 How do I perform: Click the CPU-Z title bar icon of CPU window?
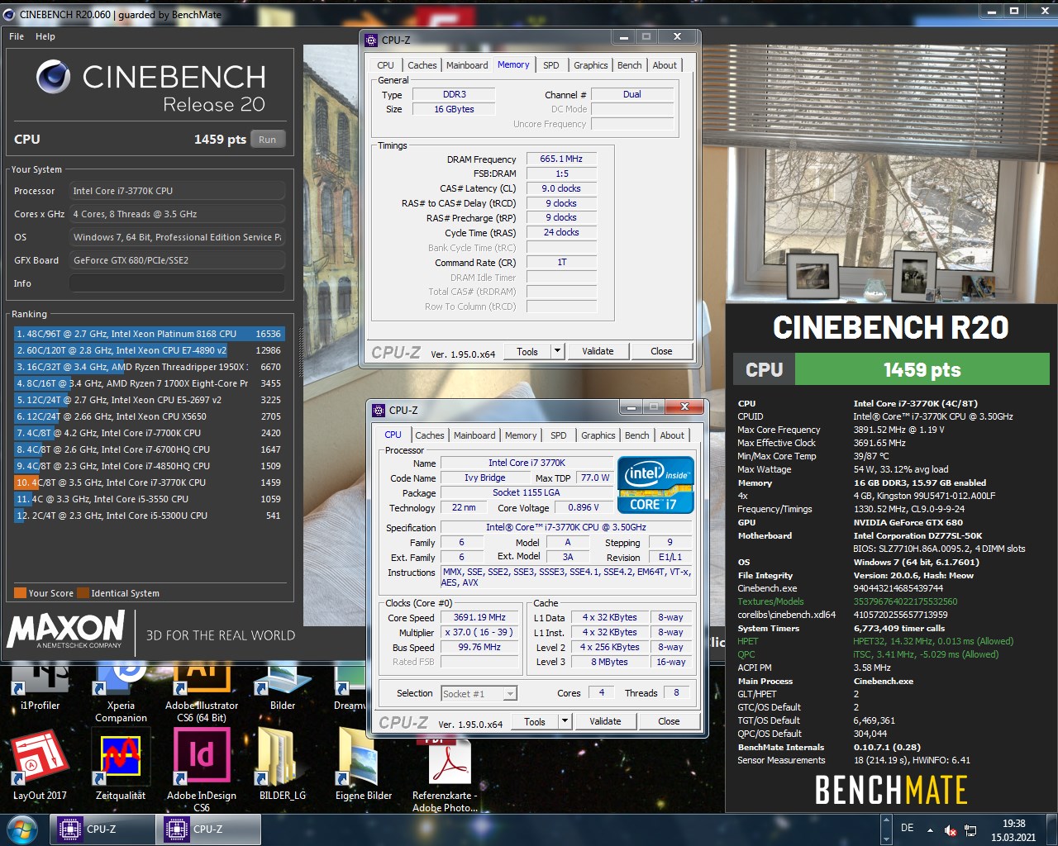coord(379,410)
